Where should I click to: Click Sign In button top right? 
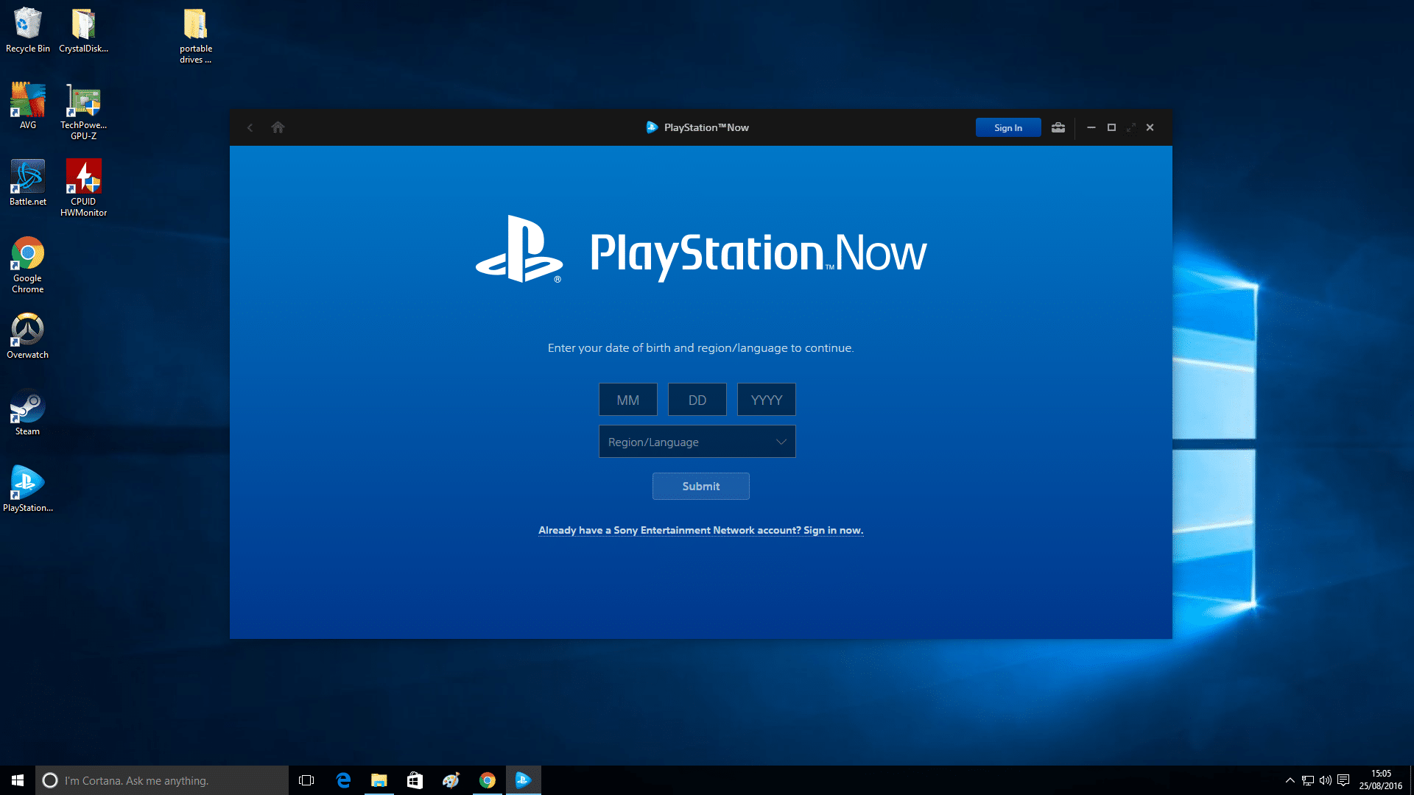[x=1007, y=127]
